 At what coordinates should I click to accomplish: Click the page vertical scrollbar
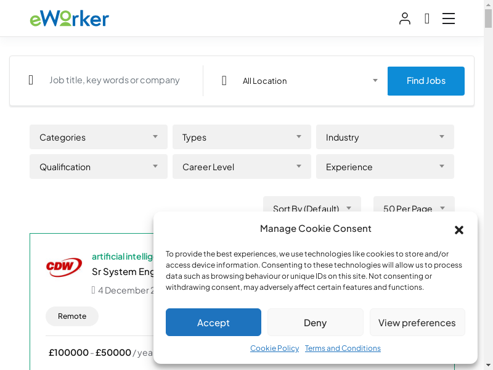(x=488, y=185)
